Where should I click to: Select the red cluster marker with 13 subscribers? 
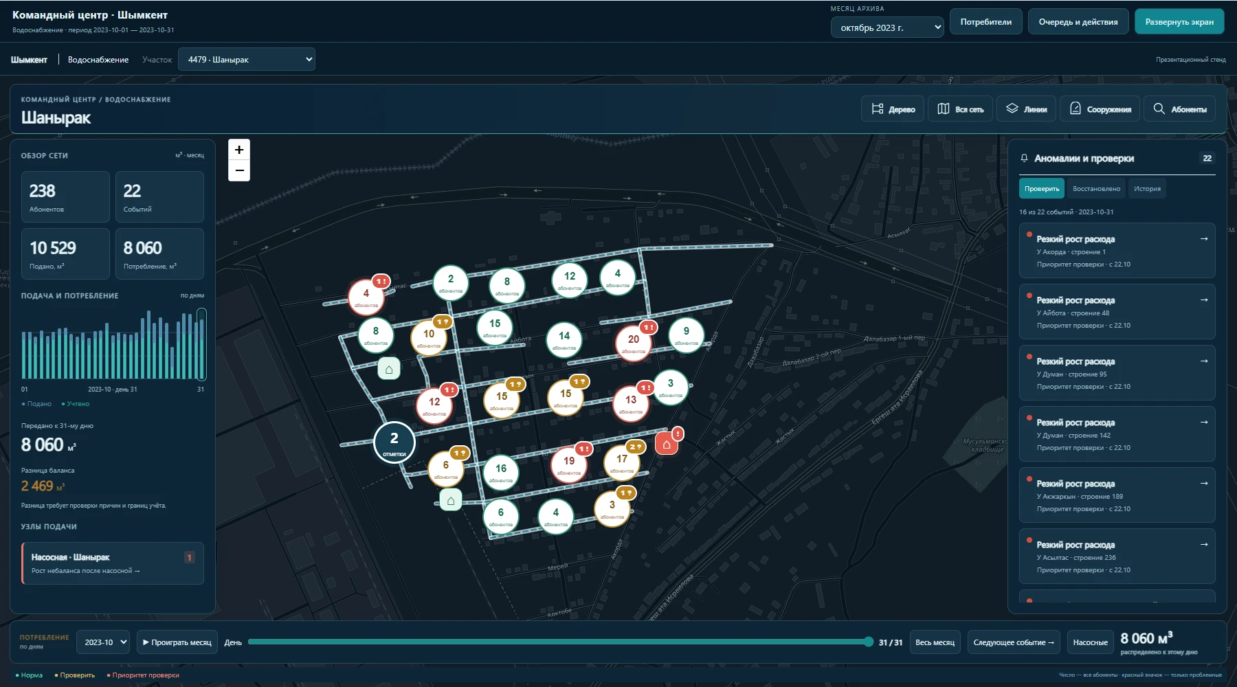tap(631, 403)
